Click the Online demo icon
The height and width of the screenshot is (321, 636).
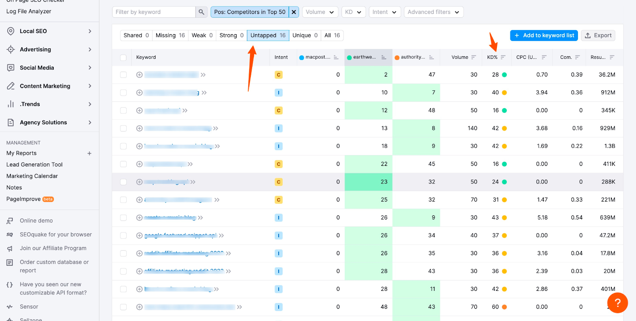point(10,221)
